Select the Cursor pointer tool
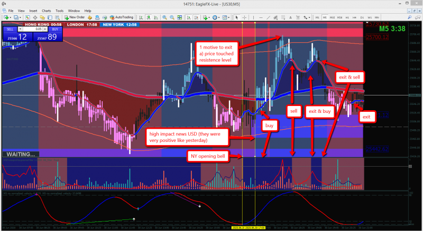The width and height of the screenshot is (423, 231). tap(236, 17)
